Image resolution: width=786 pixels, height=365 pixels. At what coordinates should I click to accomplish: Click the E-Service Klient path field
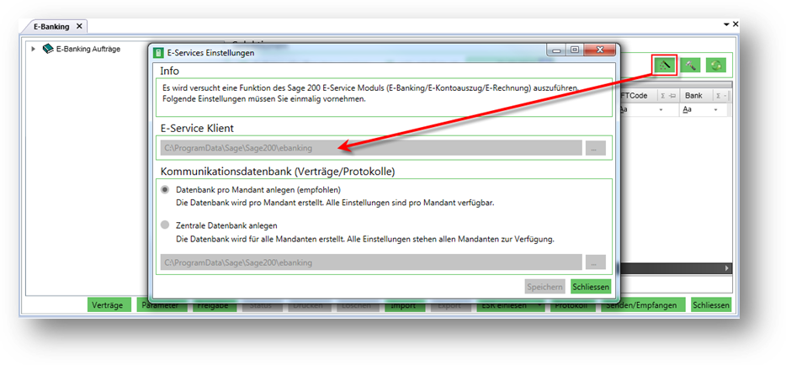tap(371, 148)
